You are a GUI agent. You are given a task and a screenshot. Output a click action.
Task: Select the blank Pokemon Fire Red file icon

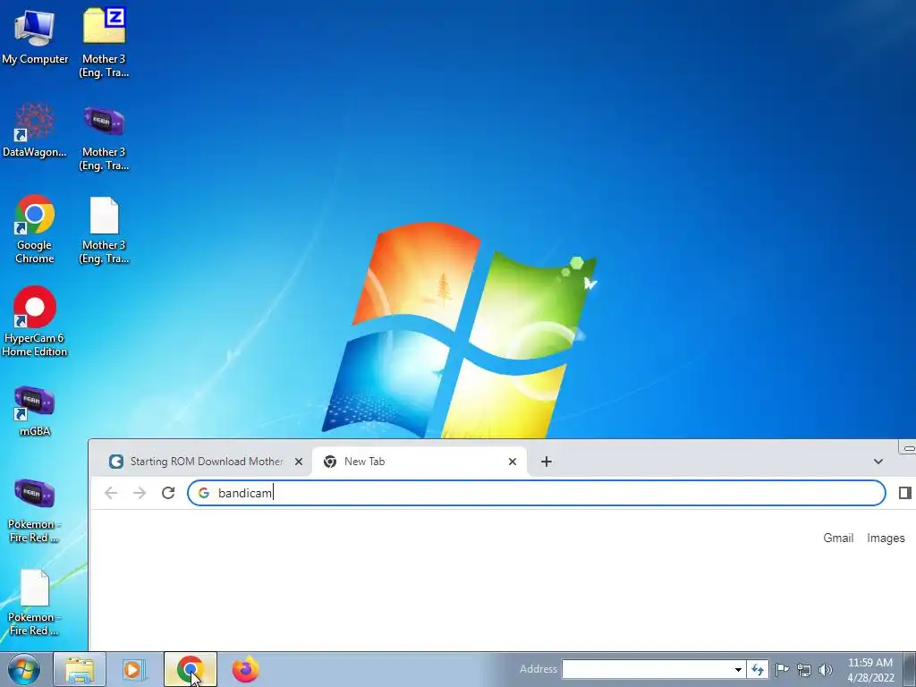tap(35, 602)
